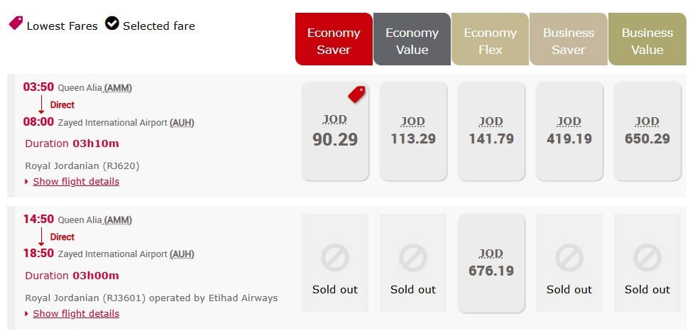Viewport: 690px width, 331px height.
Task: Select the JOD 650.29 Business Value fare
Action: click(647, 131)
